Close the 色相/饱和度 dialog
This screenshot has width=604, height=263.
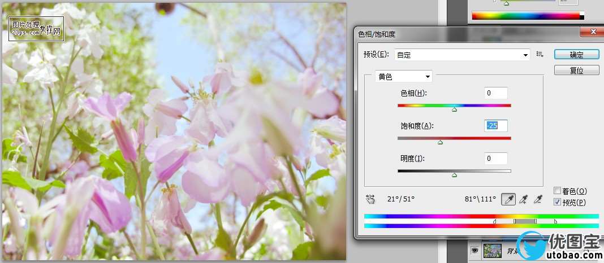pos(592,32)
